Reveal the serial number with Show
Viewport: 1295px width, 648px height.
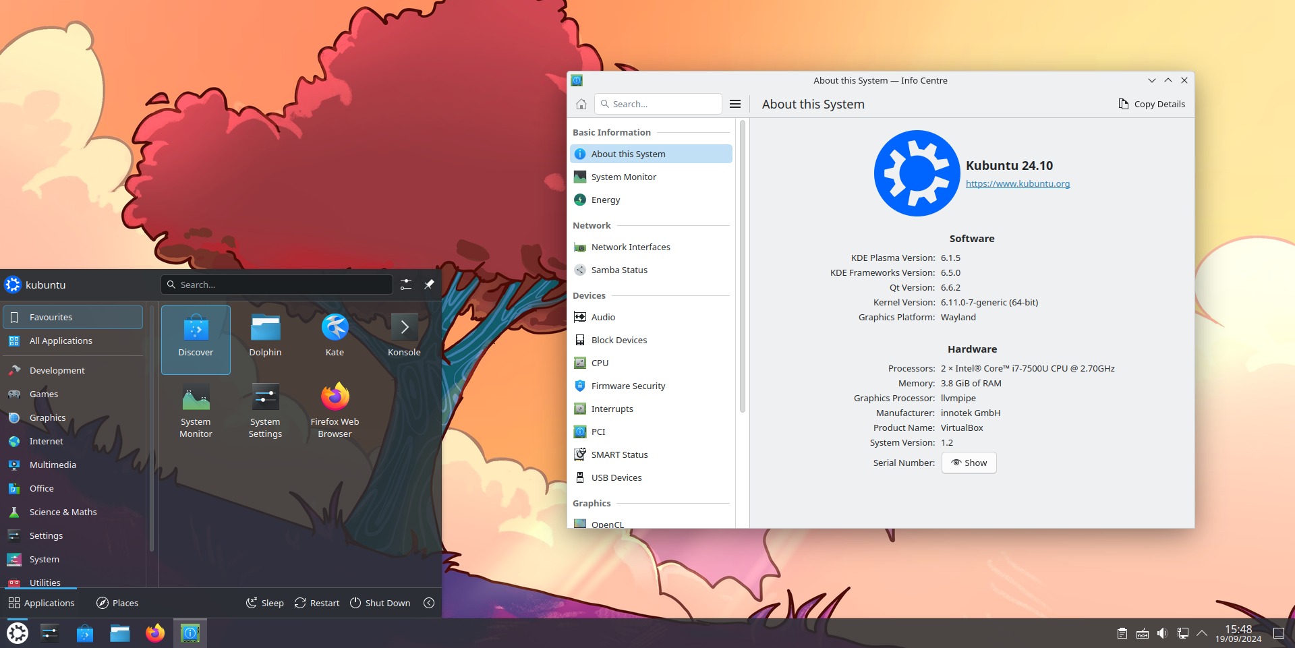969,463
